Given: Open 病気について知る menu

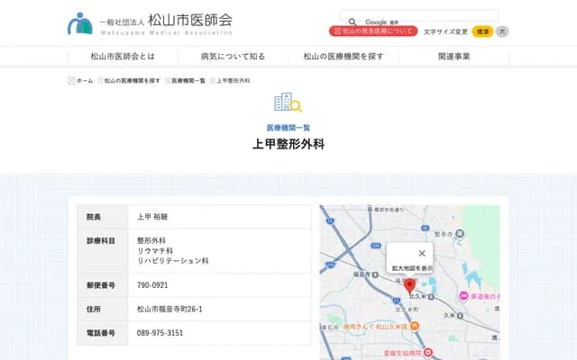Looking at the screenshot, I should (233, 56).
